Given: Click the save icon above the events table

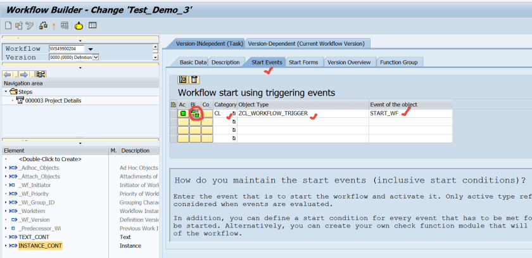Looking at the screenshot, I should 183,80.
